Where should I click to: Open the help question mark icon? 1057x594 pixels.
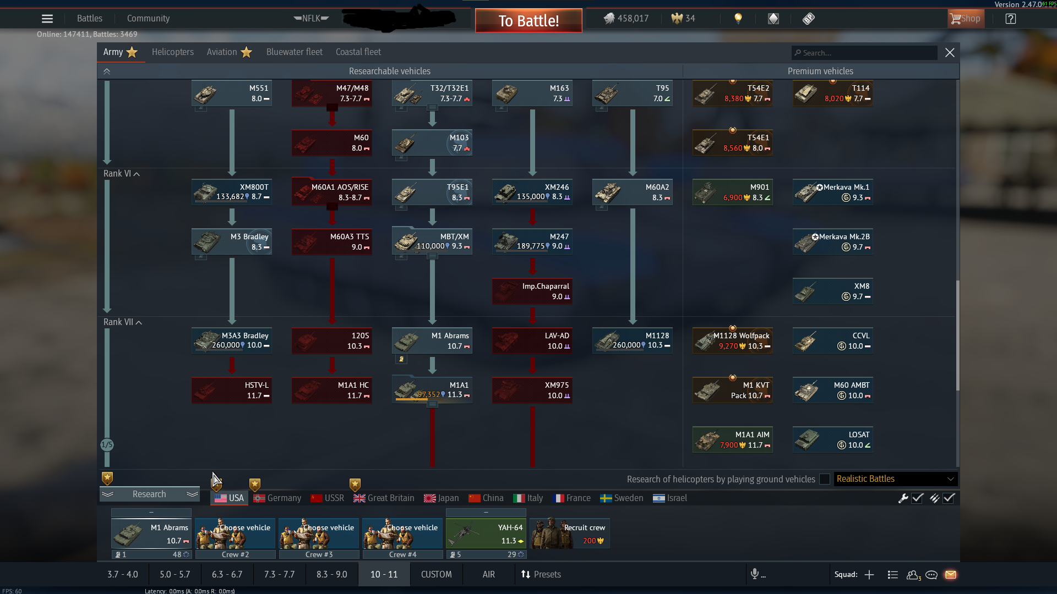1010,19
